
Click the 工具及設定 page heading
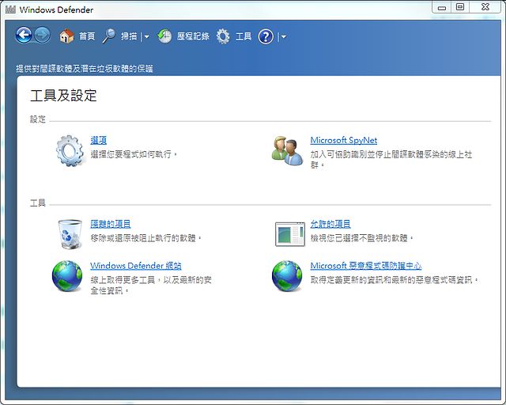[63, 96]
